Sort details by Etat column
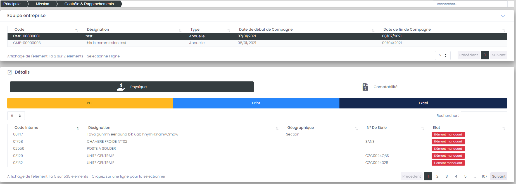This screenshot has width=516, height=184. (x=503, y=128)
